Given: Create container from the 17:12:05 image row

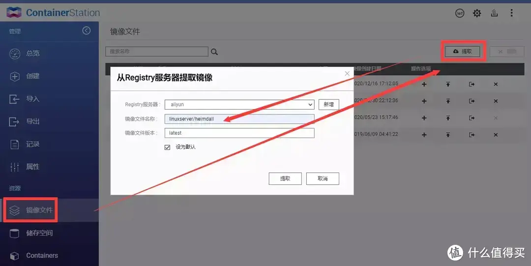Looking at the screenshot, I should click(x=424, y=84).
